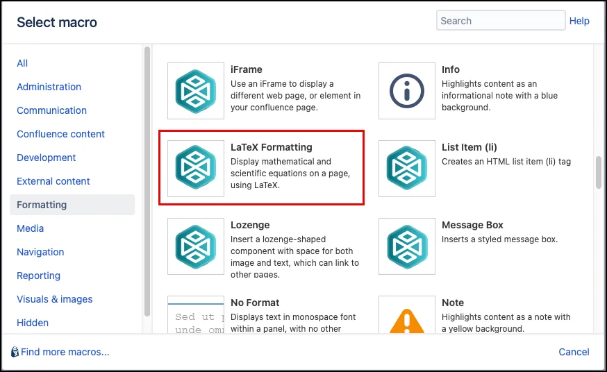Click the No Format macro thumbnail
607x372 pixels.
[x=195, y=315]
